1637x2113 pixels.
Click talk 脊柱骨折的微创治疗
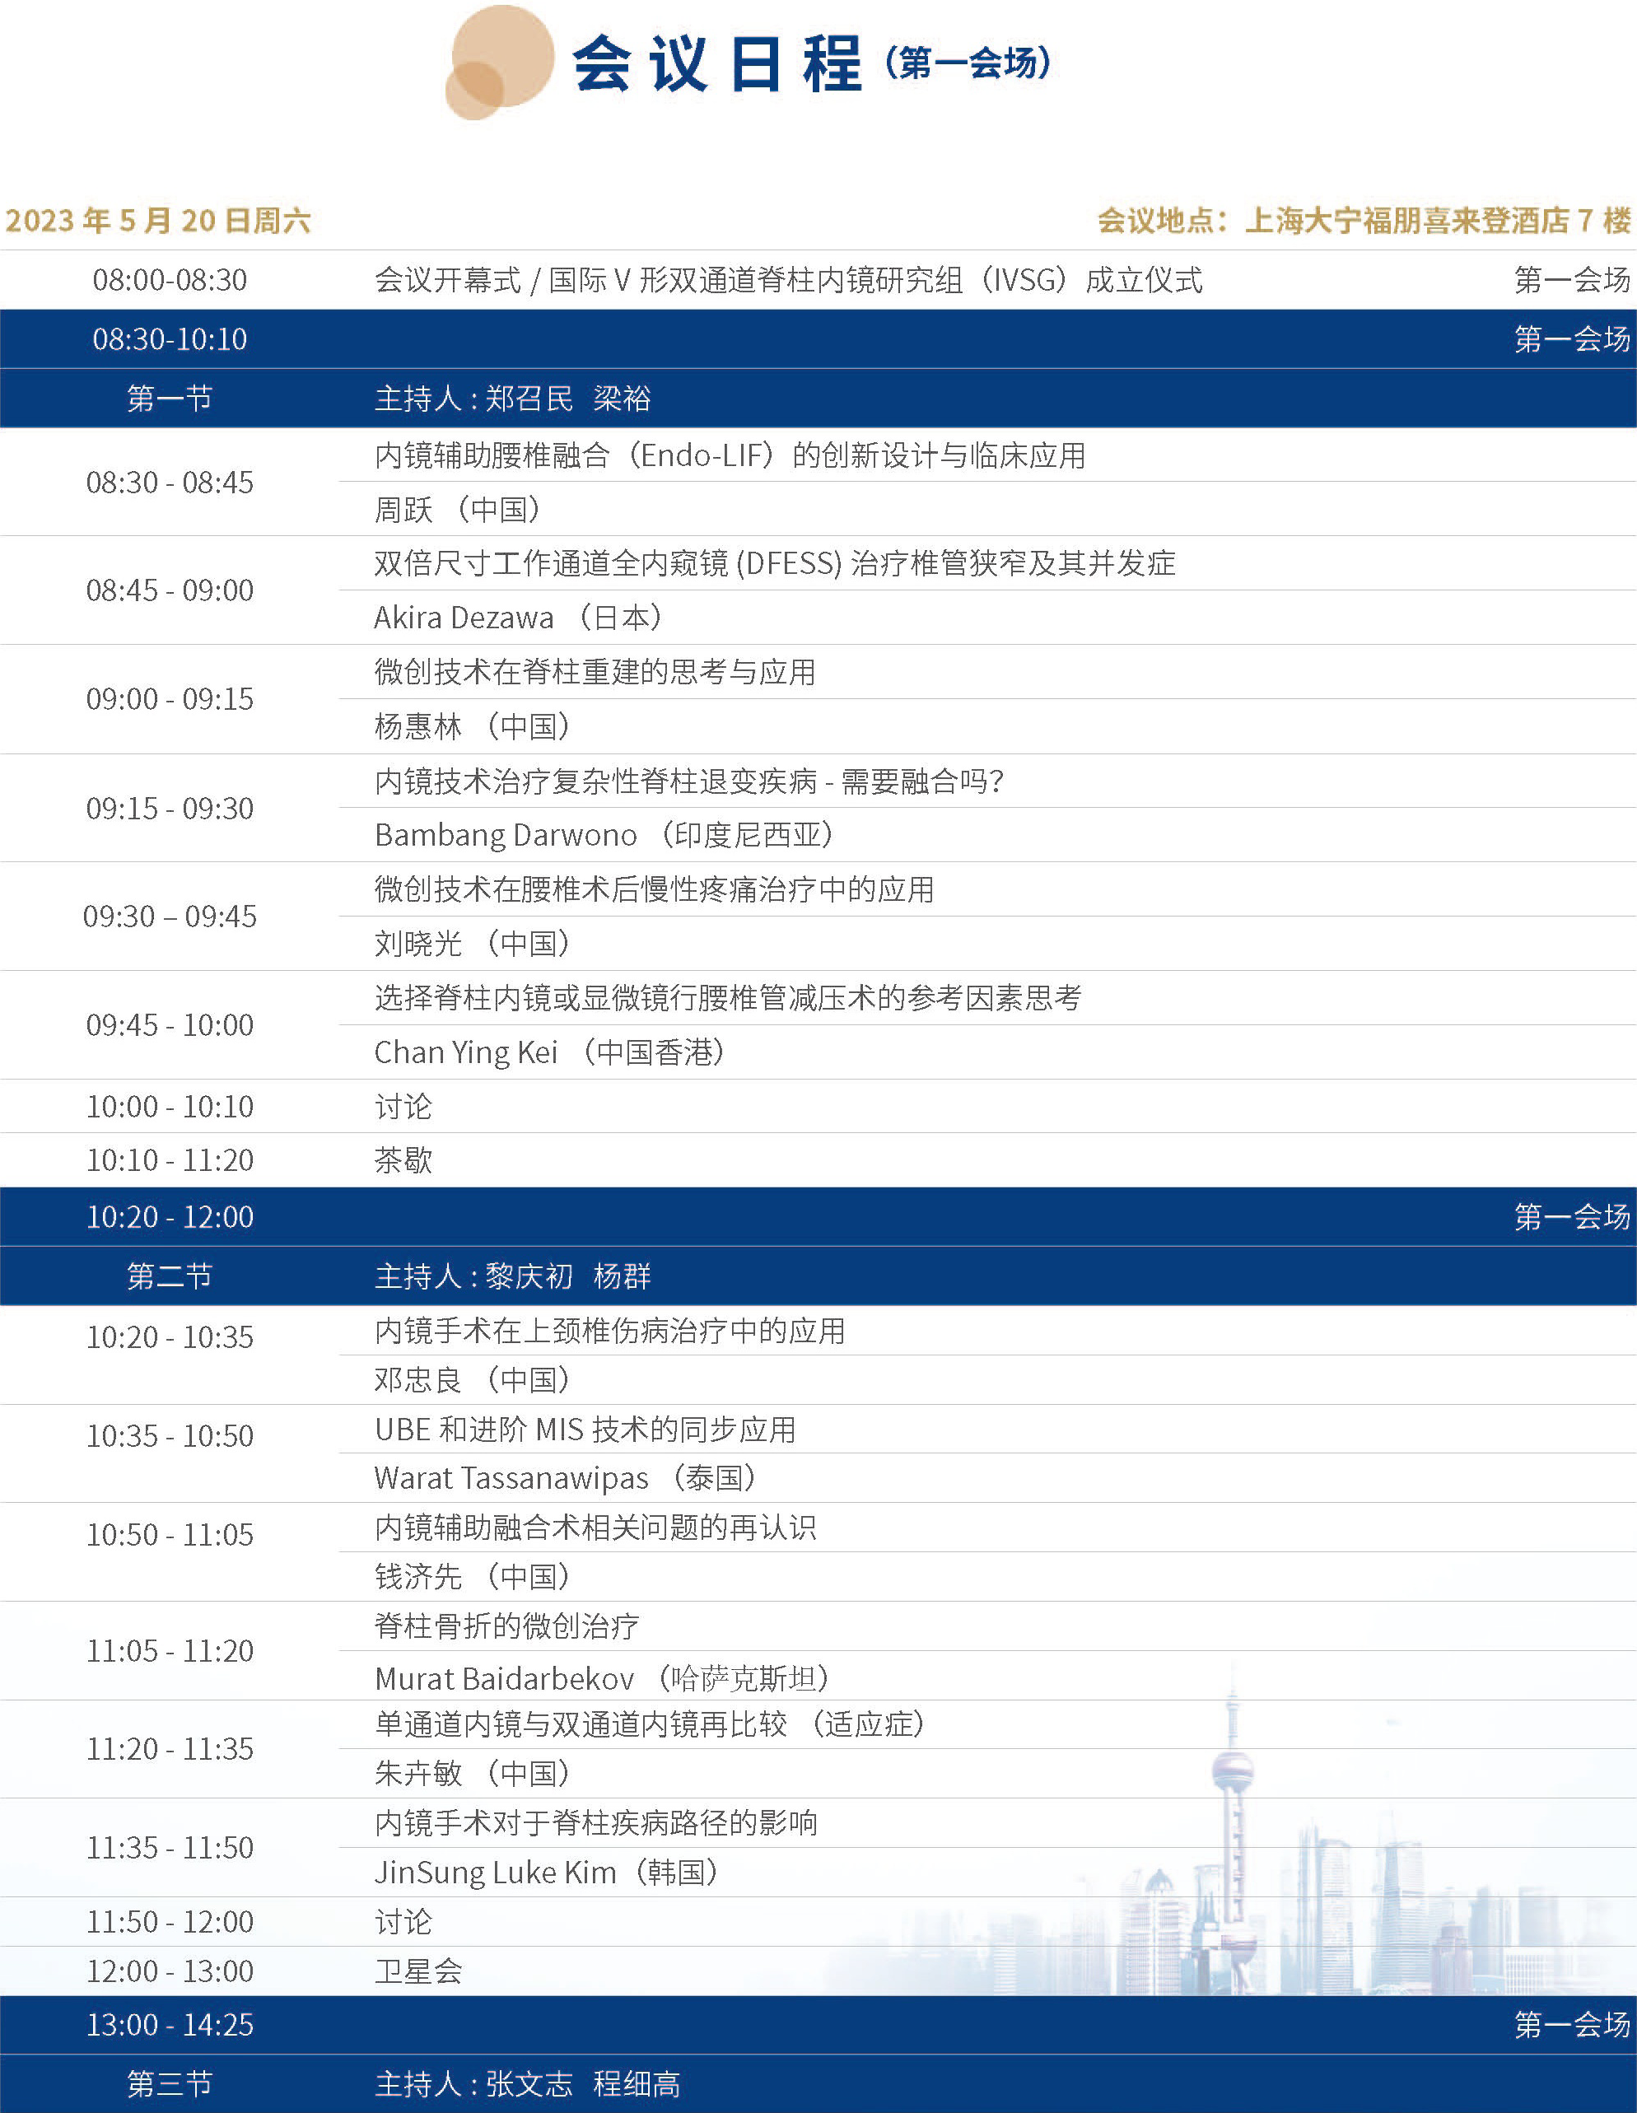coord(507,1626)
